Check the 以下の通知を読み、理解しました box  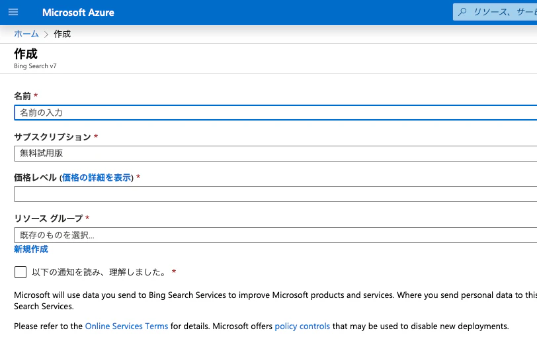pos(21,272)
